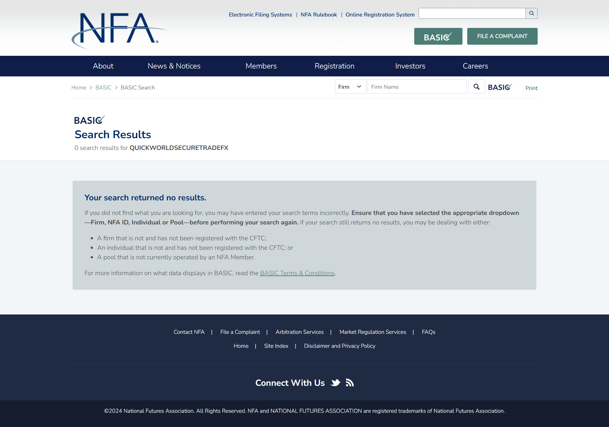Viewport: 609px width, 427px height.
Task: Open Contact NFA footer link
Action: [189, 332]
